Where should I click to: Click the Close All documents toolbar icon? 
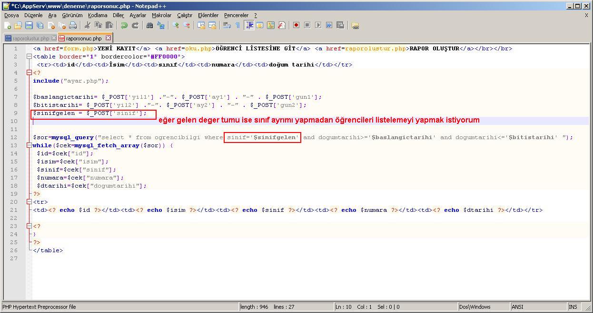pyautogui.click(x=62, y=25)
